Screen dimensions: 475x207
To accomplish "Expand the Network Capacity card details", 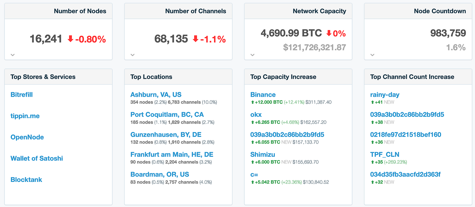I will [252, 54].
